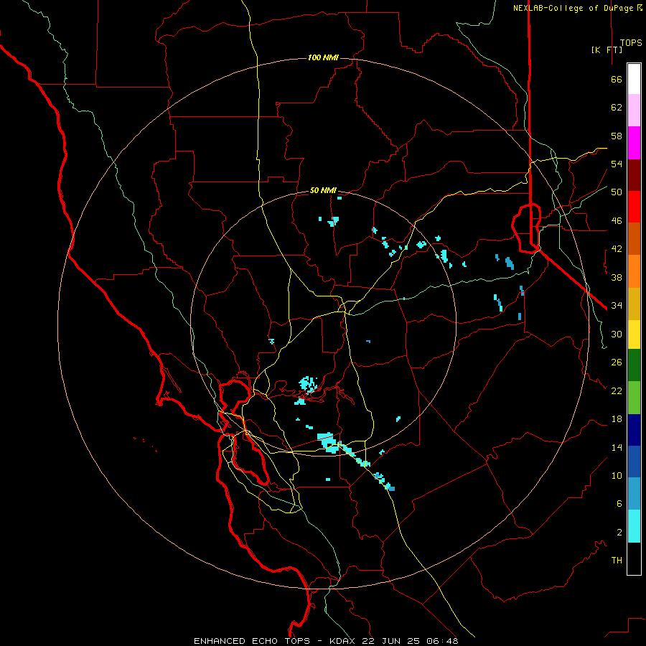Click the white swatch in the tops legend

tap(634, 79)
